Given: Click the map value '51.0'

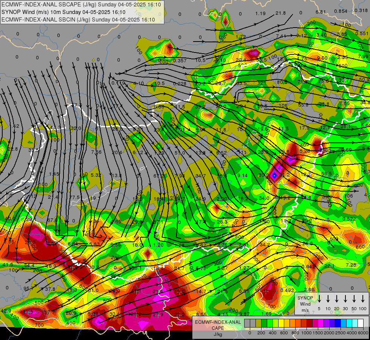Looking at the screenshot, I should [x=180, y=153].
